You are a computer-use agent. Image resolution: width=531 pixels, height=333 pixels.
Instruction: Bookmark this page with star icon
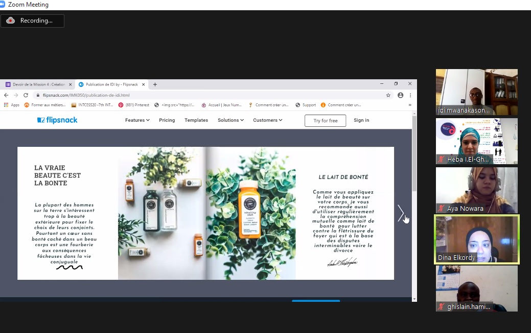pos(388,95)
